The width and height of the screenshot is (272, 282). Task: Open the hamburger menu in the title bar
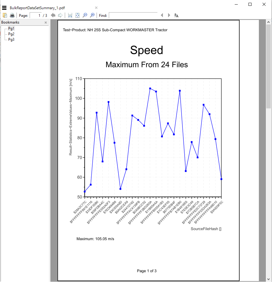(4, 7)
